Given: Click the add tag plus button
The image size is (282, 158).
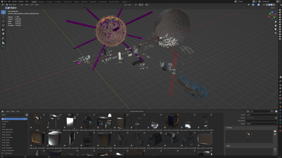Looking at the screenshot, I should point(275,149).
